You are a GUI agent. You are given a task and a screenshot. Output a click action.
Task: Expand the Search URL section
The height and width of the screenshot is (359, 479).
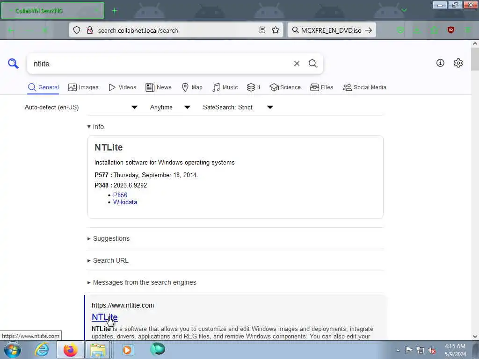click(108, 260)
